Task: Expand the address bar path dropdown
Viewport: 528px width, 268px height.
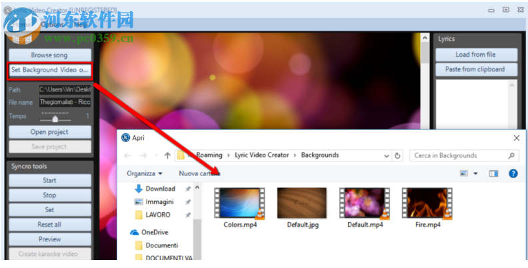Action: 387,156
